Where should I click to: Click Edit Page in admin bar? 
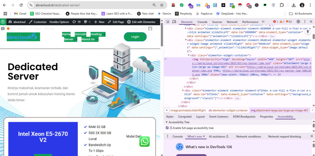click(116, 22)
